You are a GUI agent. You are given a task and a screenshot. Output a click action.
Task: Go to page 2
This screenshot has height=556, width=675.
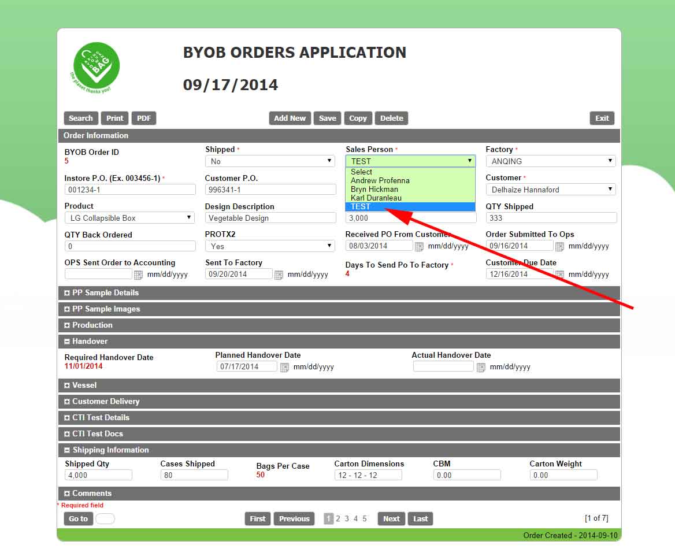point(338,519)
